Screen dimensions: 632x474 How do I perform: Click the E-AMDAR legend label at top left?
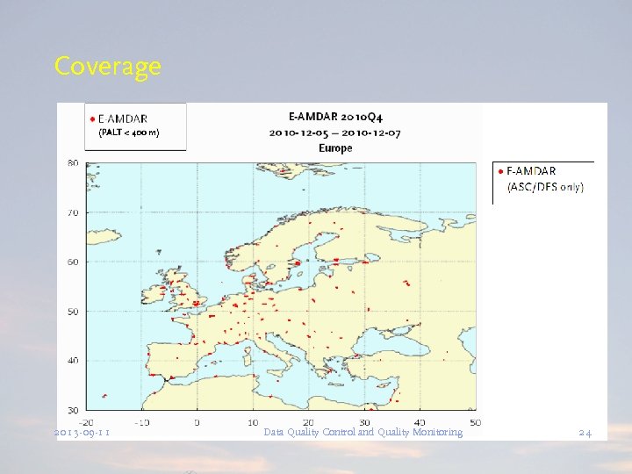pos(123,119)
